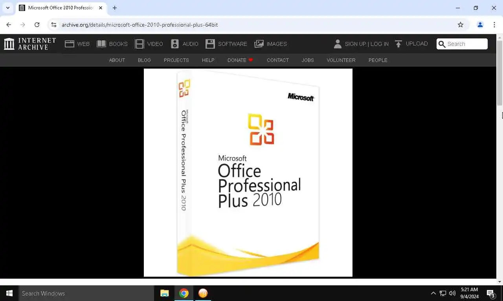Click the HELP menu link

208,60
